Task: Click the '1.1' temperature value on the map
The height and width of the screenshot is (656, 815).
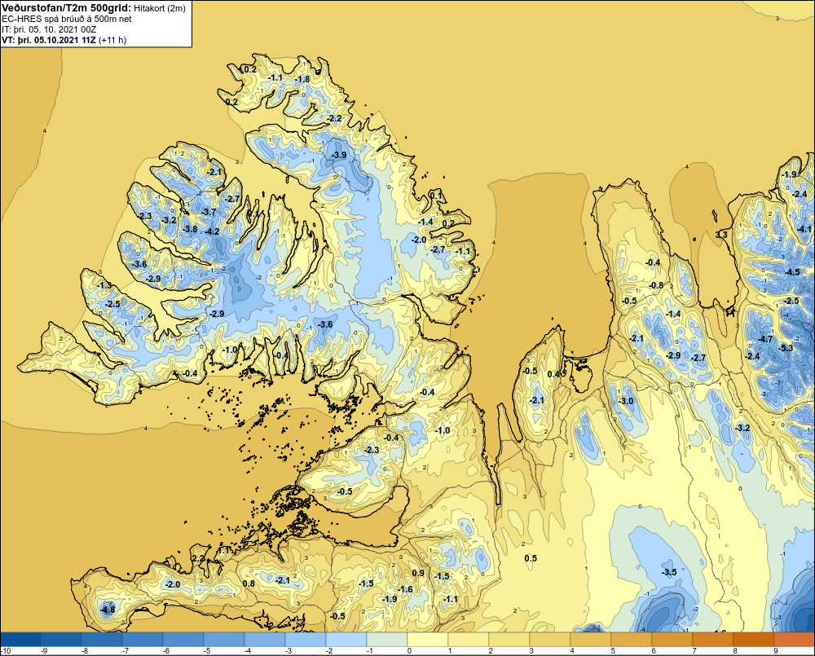Action: pos(223,550)
